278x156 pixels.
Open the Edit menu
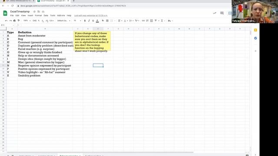click(x=17, y=16)
